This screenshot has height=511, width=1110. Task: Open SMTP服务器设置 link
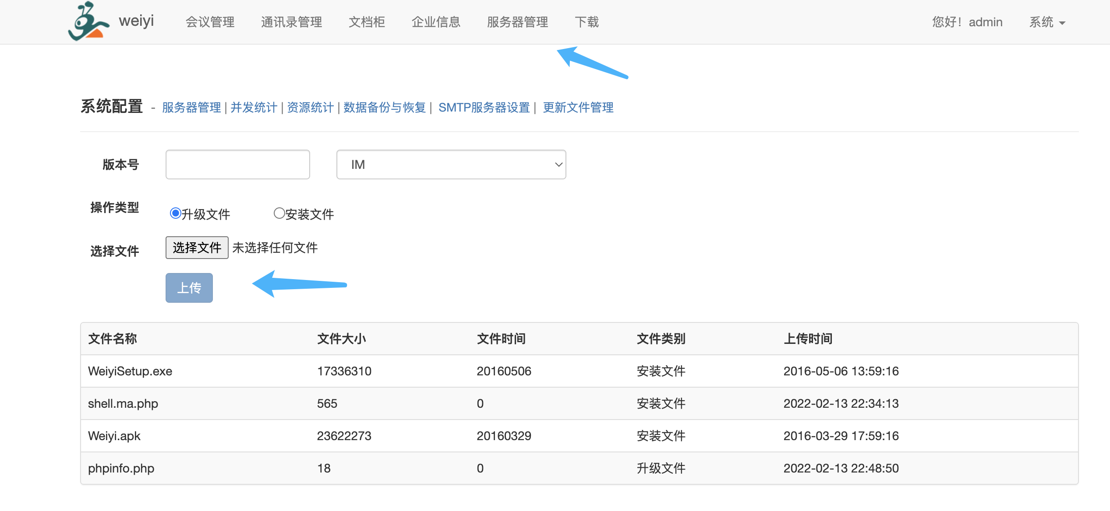point(484,108)
